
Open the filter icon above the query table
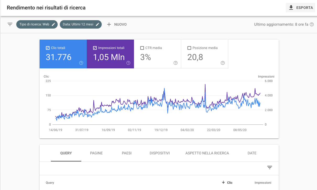[x=270, y=167]
